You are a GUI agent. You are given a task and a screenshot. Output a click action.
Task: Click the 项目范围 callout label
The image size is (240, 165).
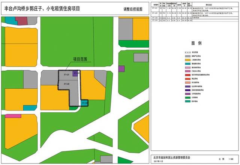coord(80,59)
